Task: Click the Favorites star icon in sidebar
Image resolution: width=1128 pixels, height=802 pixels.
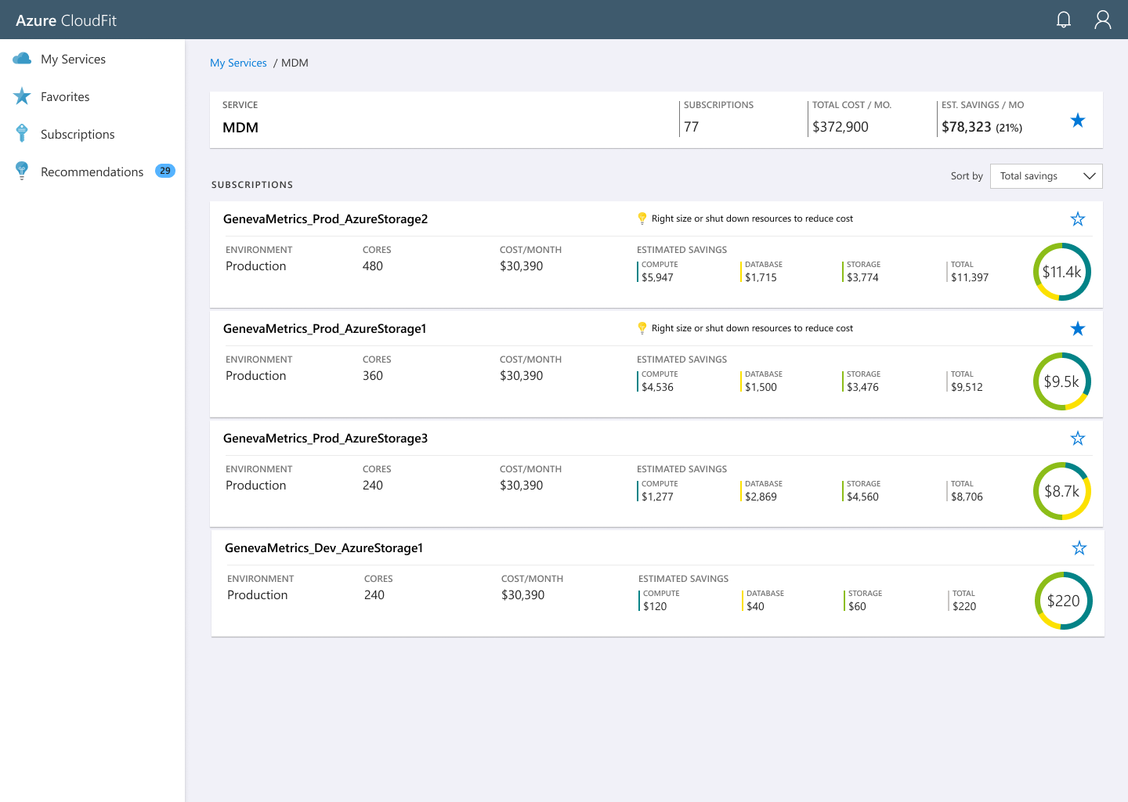Action: [22, 96]
